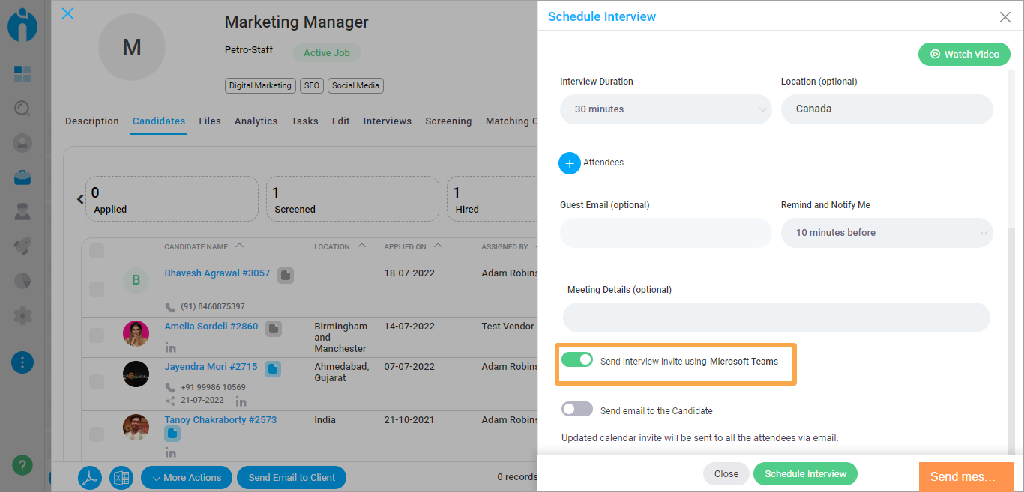Open the Screening tab

pyautogui.click(x=448, y=121)
